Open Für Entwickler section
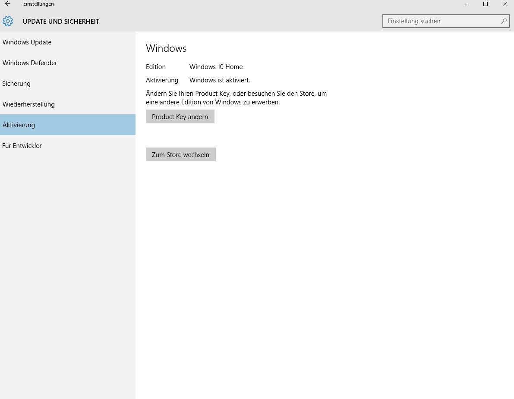This screenshot has height=399, width=514. tap(67, 146)
